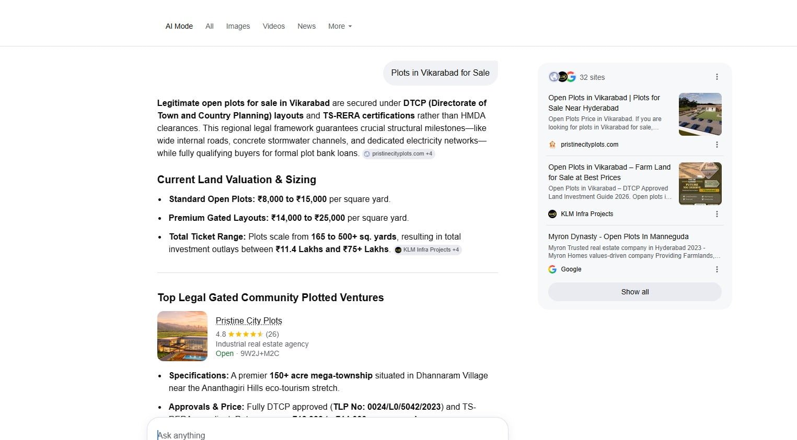797x440 pixels.
Task: Click the KLM Infra Projects result thumbnail
Action: point(700,184)
